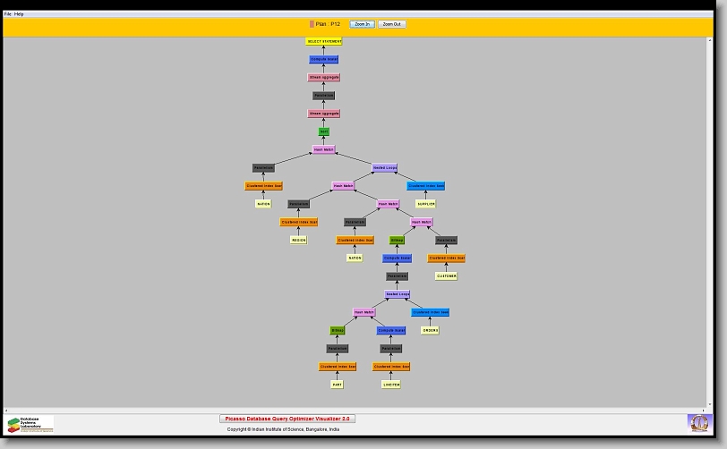The image size is (727, 449).
Task: Click the green Sort operator node
Action: click(x=324, y=131)
